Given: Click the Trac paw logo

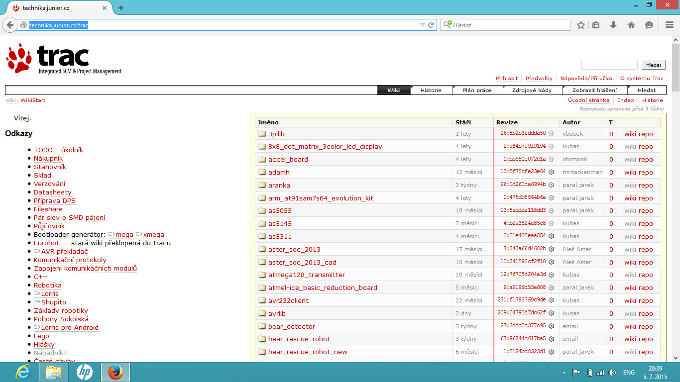Looking at the screenshot, I should click(x=20, y=58).
